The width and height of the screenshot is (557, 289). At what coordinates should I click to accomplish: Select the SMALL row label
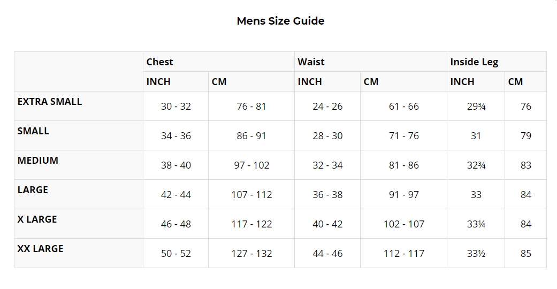click(33, 131)
